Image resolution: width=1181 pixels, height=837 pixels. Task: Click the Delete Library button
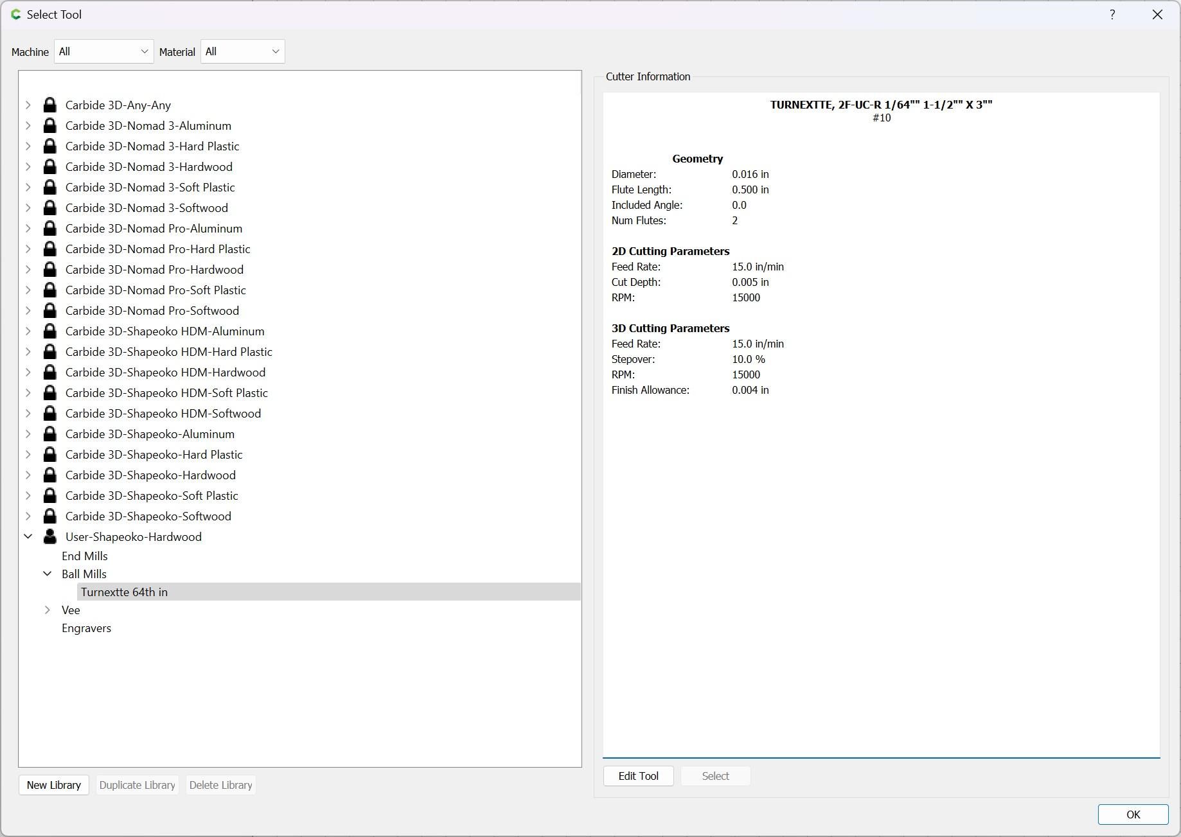click(x=221, y=785)
